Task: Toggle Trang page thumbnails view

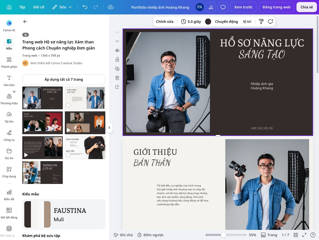Action: (x=269, y=235)
